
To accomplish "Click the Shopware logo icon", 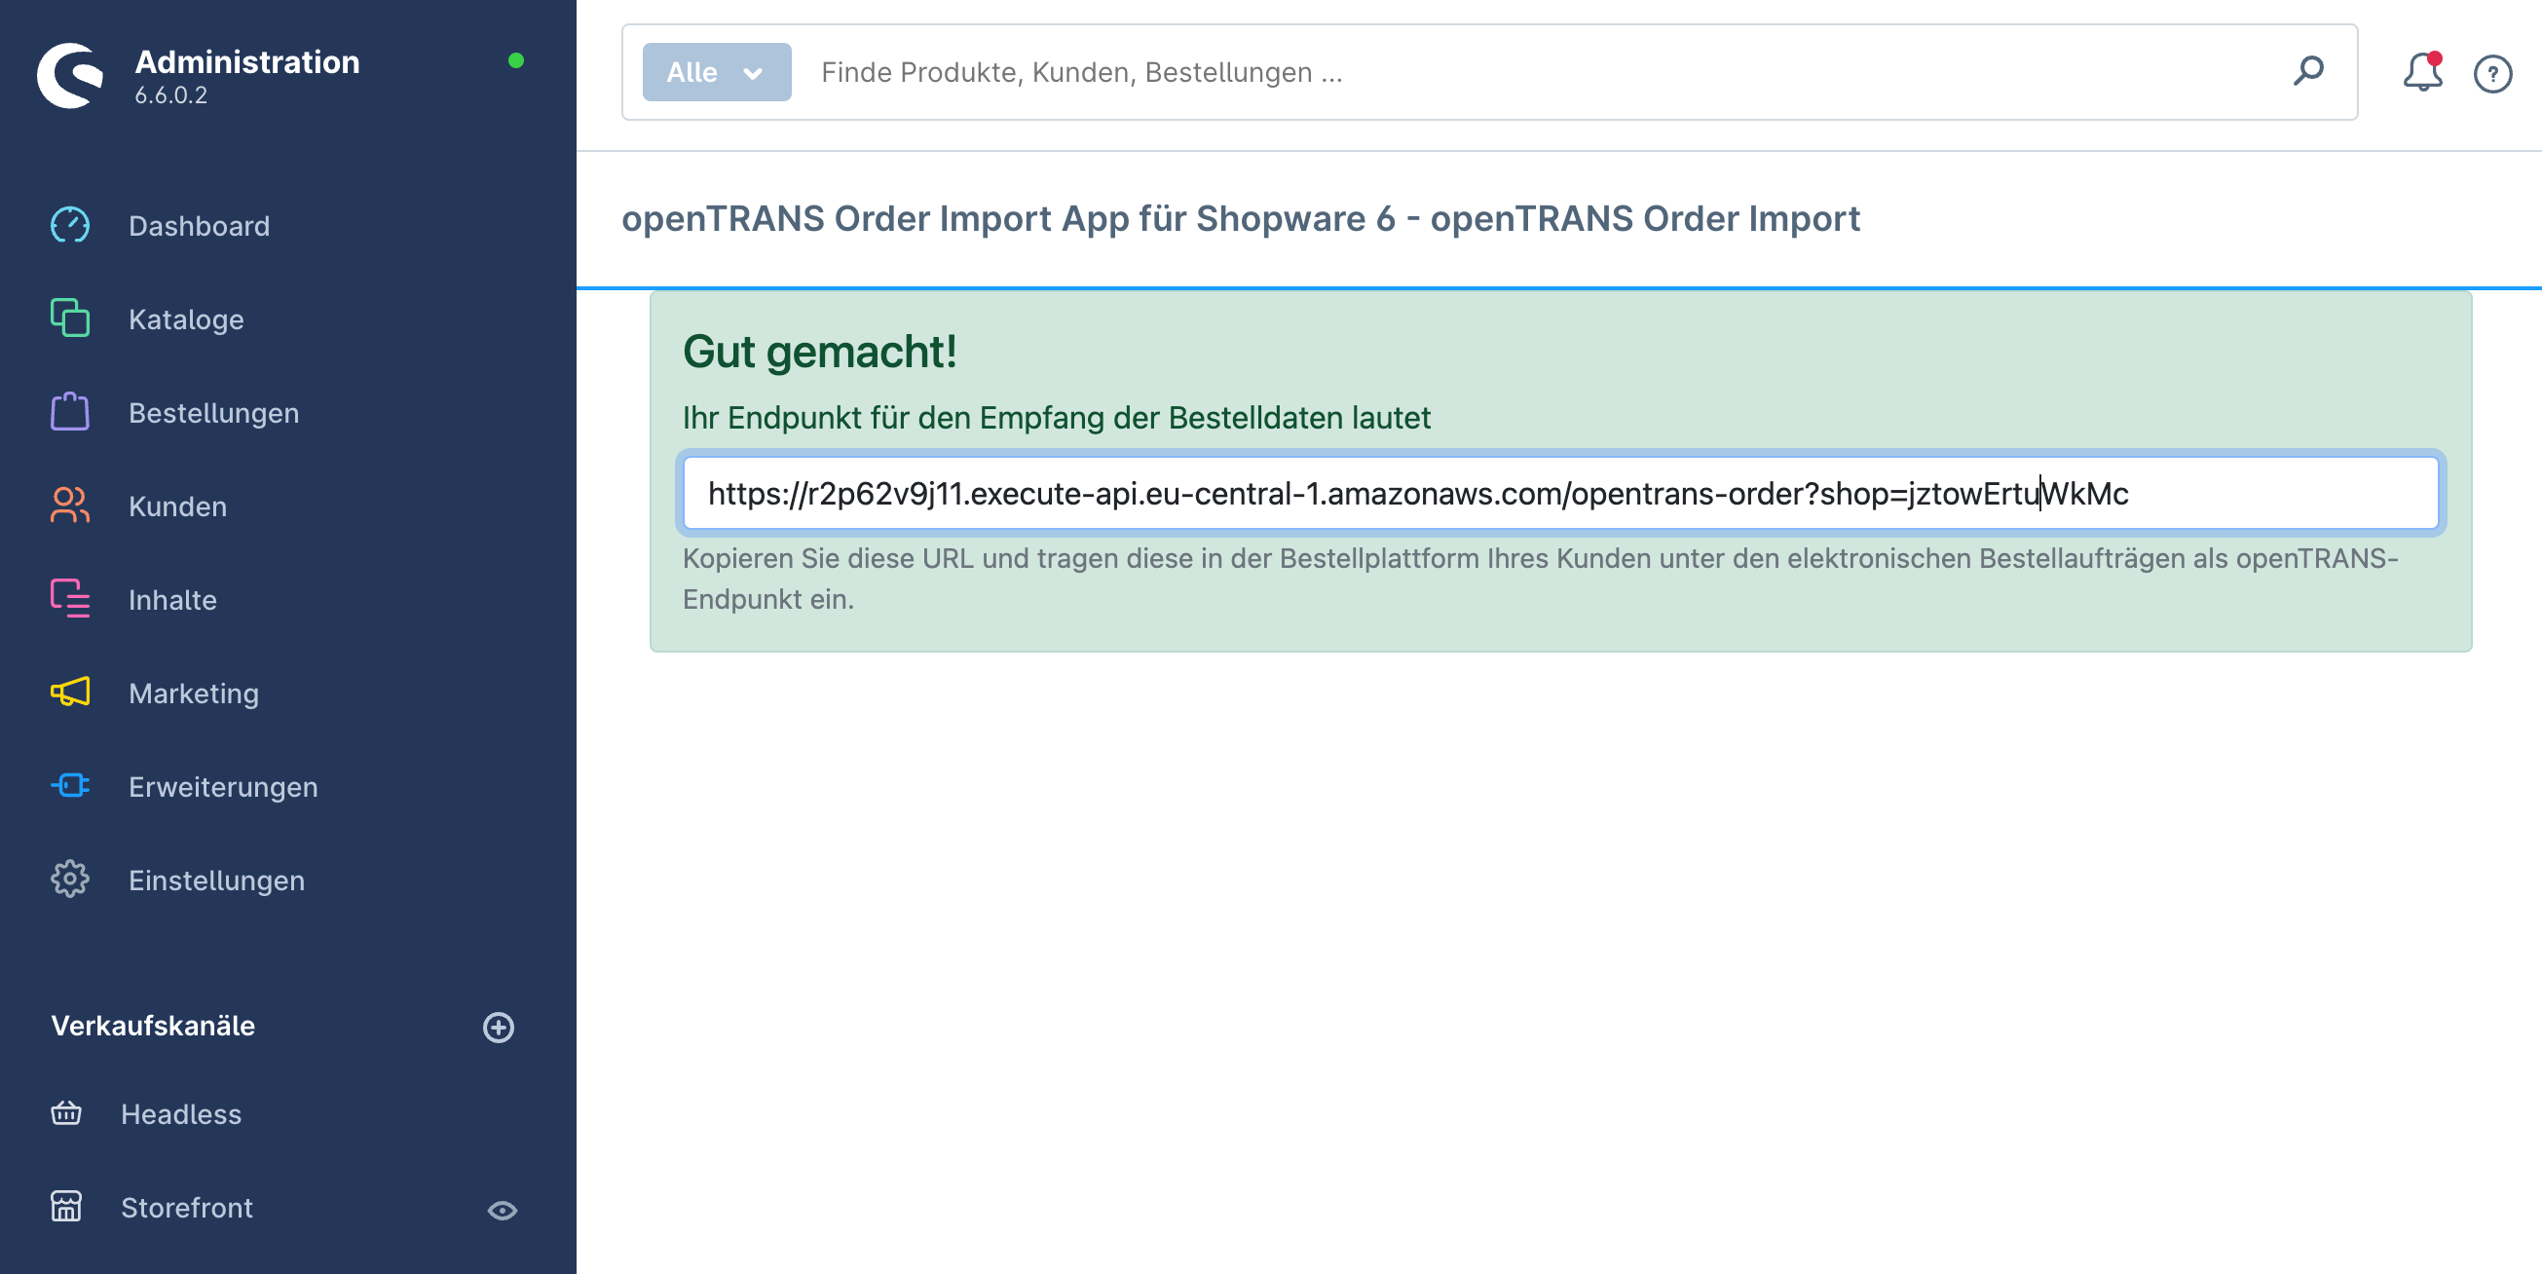I will [x=70, y=75].
